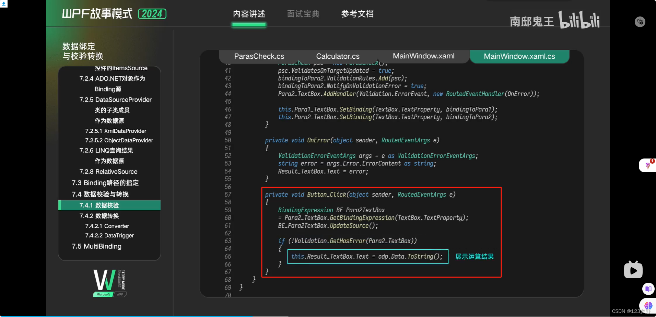The height and width of the screenshot is (317, 656).
Task: Click line number 65 in the gutter
Action: pyautogui.click(x=228, y=257)
